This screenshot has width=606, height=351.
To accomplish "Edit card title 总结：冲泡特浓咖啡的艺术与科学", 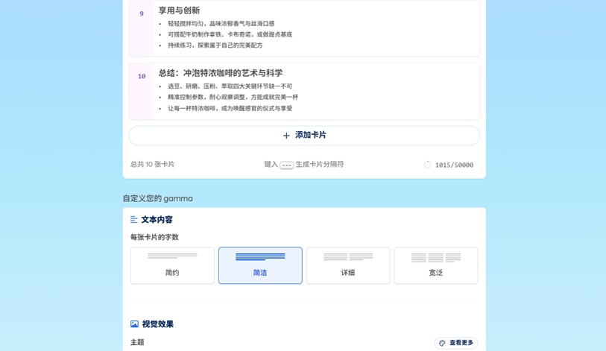I will 221,73.
